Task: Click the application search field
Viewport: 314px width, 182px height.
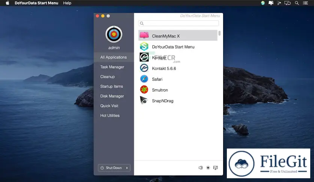Action: coord(179,23)
